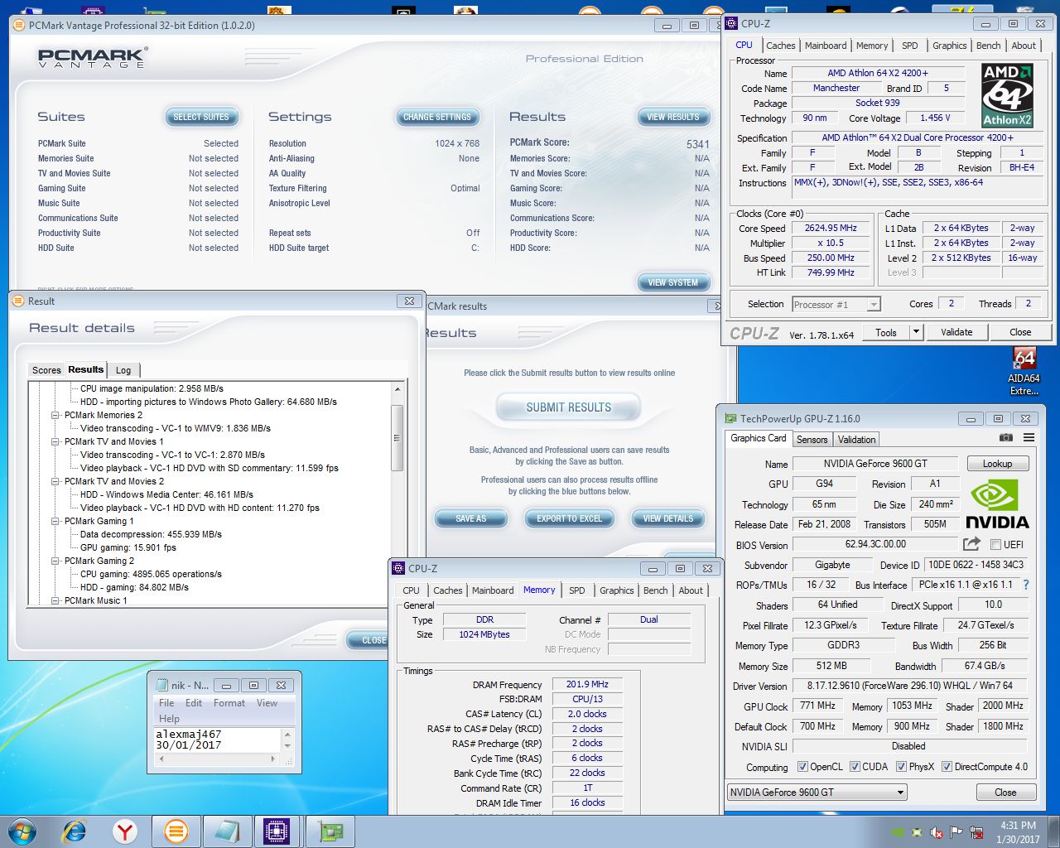Collapse the PCMark TV and Movies 2 node
Screen dimensions: 1060x848
55,481
